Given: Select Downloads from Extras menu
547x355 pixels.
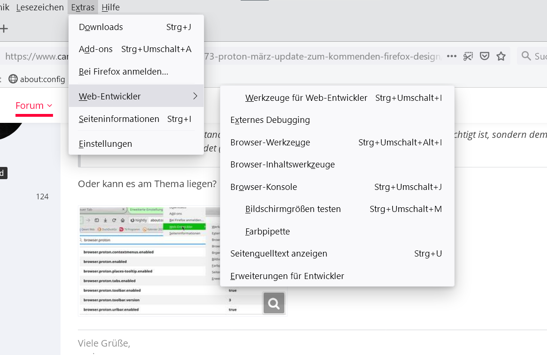Looking at the screenshot, I should click(x=101, y=27).
